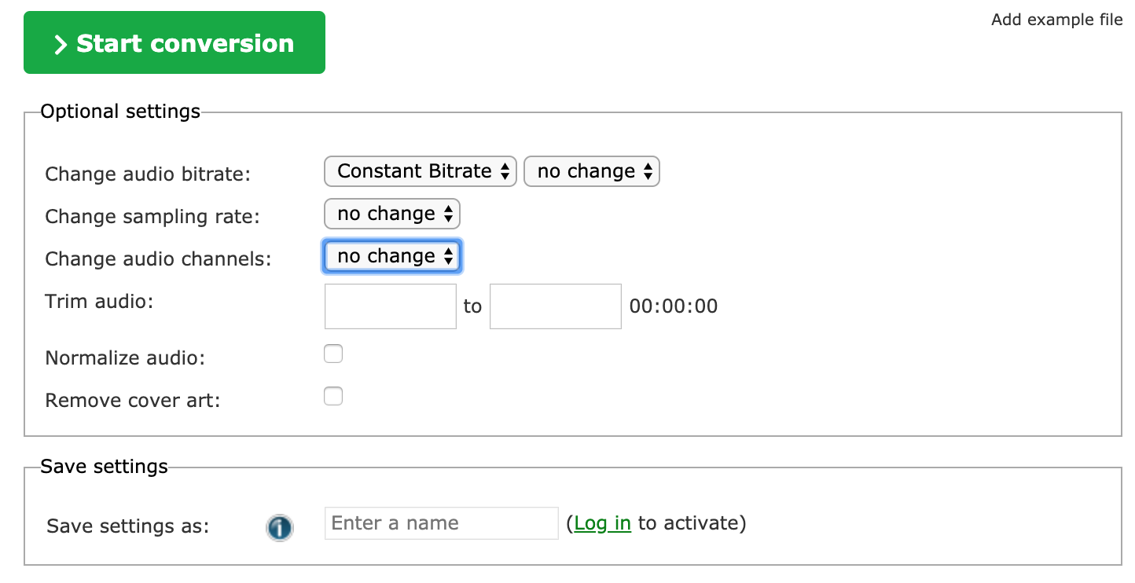This screenshot has height=583, width=1135.
Task: Click the Start conversion button
Action: click(x=174, y=43)
